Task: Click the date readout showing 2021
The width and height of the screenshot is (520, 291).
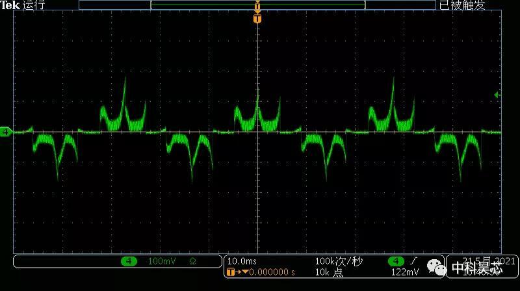Action: [x=489, y=261]
